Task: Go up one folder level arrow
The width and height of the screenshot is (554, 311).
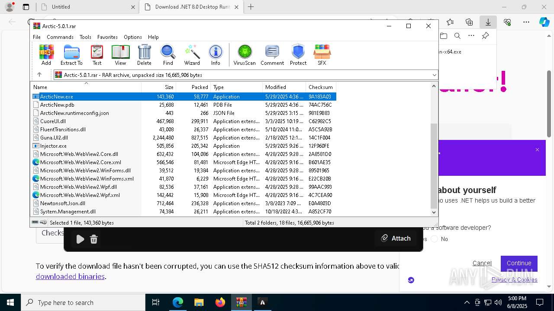Action: coord(39,75)
